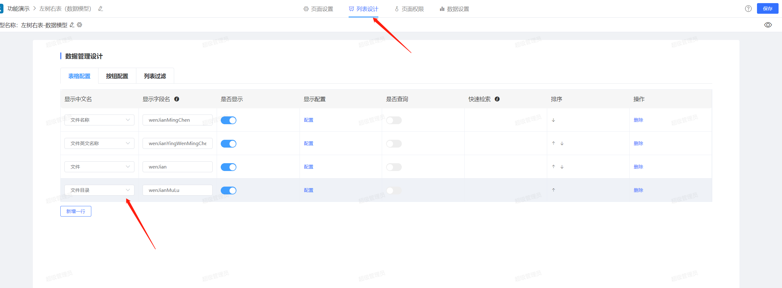Enable 是否查询 for 文件目录 row

[x=394, y=190]
